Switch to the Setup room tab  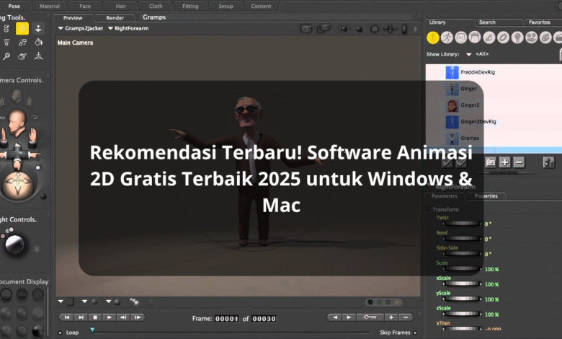coord(226,6)
